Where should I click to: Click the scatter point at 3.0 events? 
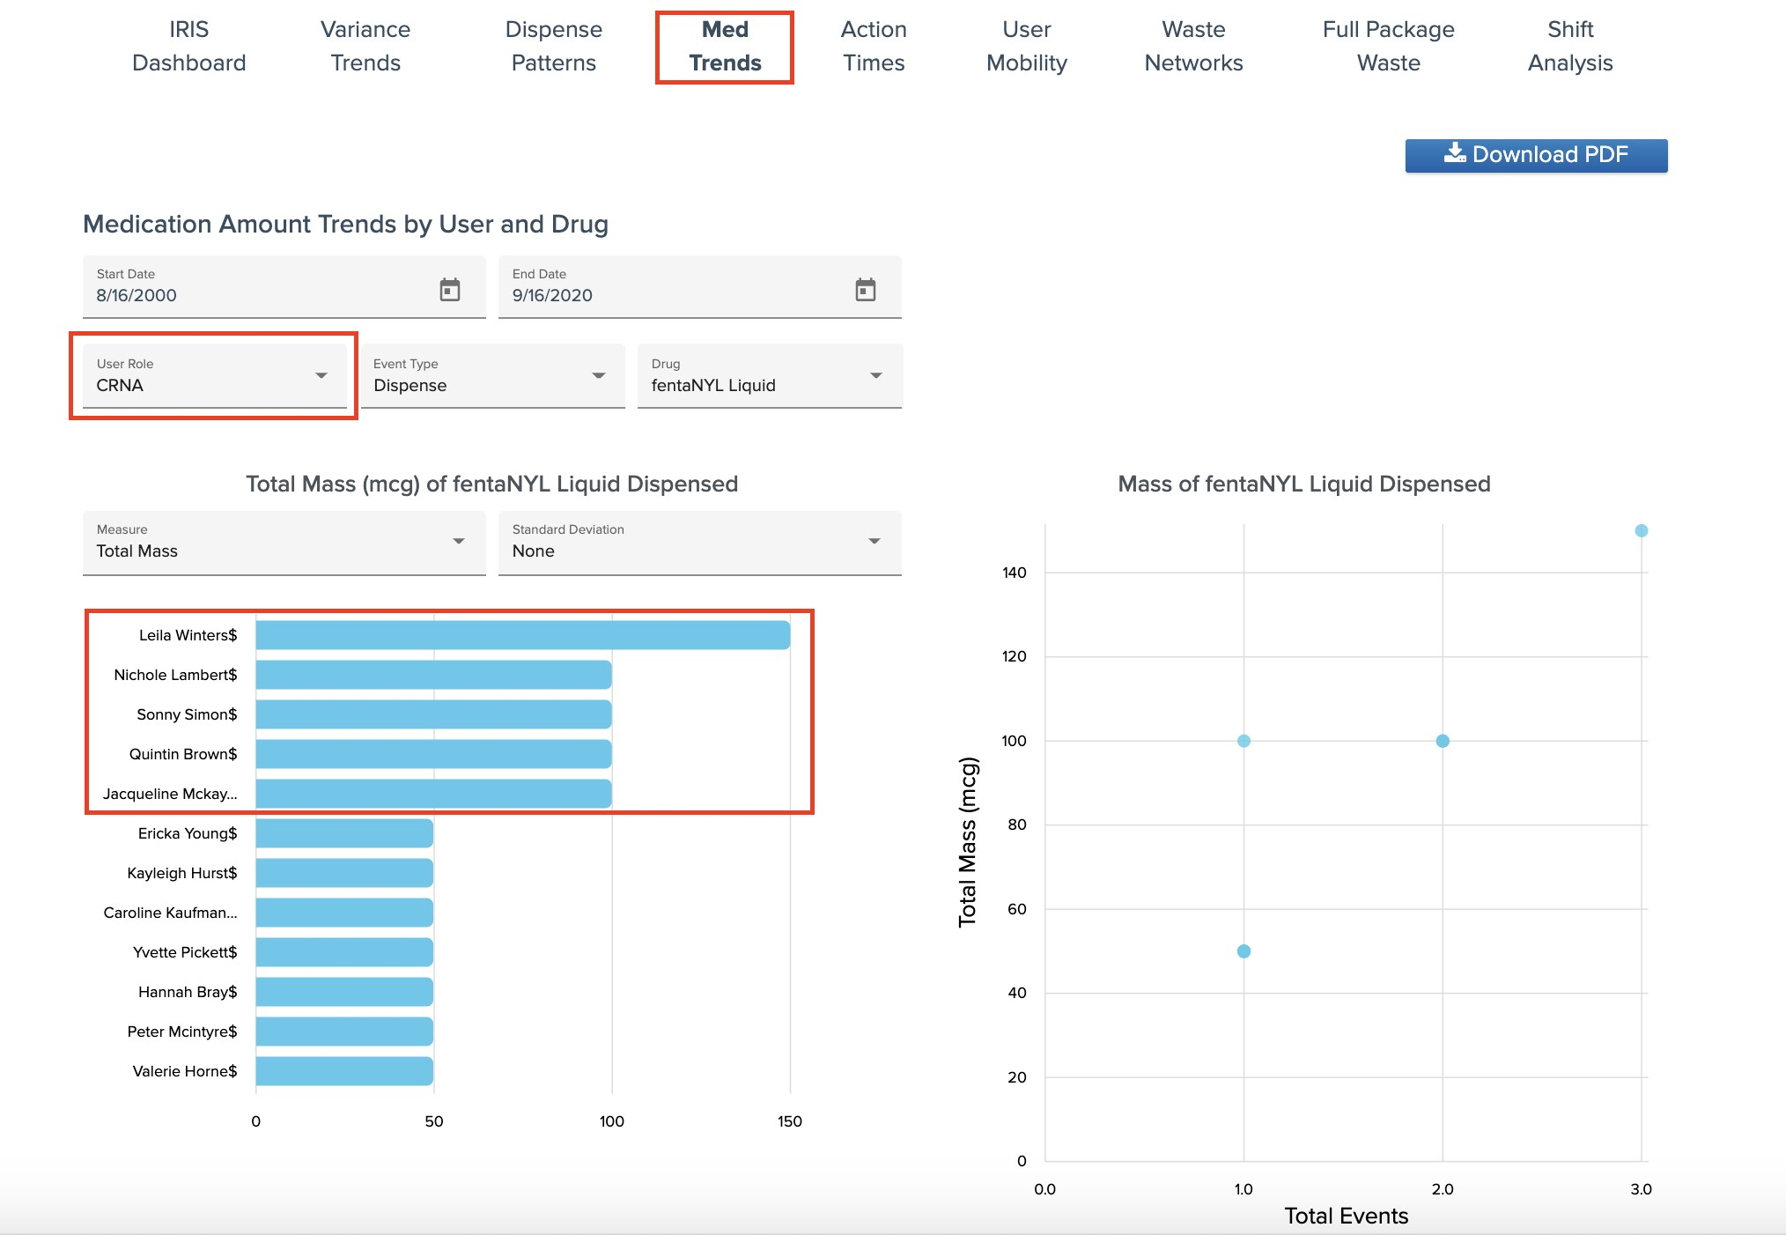[1641, 531]
